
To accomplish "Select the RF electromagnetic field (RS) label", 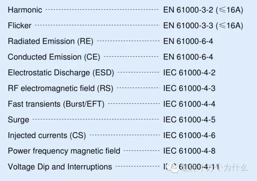I will (60, 88).
